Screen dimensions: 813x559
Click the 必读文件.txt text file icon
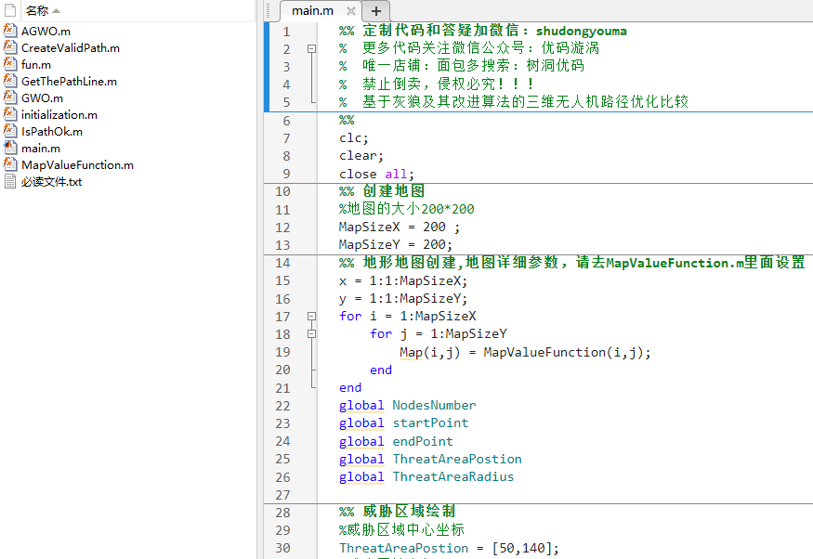[10, 181]
